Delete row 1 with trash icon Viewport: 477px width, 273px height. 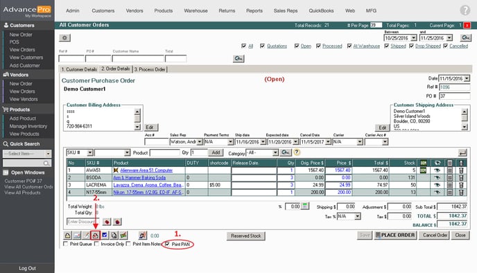pos(461,170)
